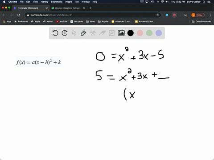Image resolution: width=214 pixels, height=160 pixels.
Task: Redo the whiteboard stroke
Action: pos(65,33)
